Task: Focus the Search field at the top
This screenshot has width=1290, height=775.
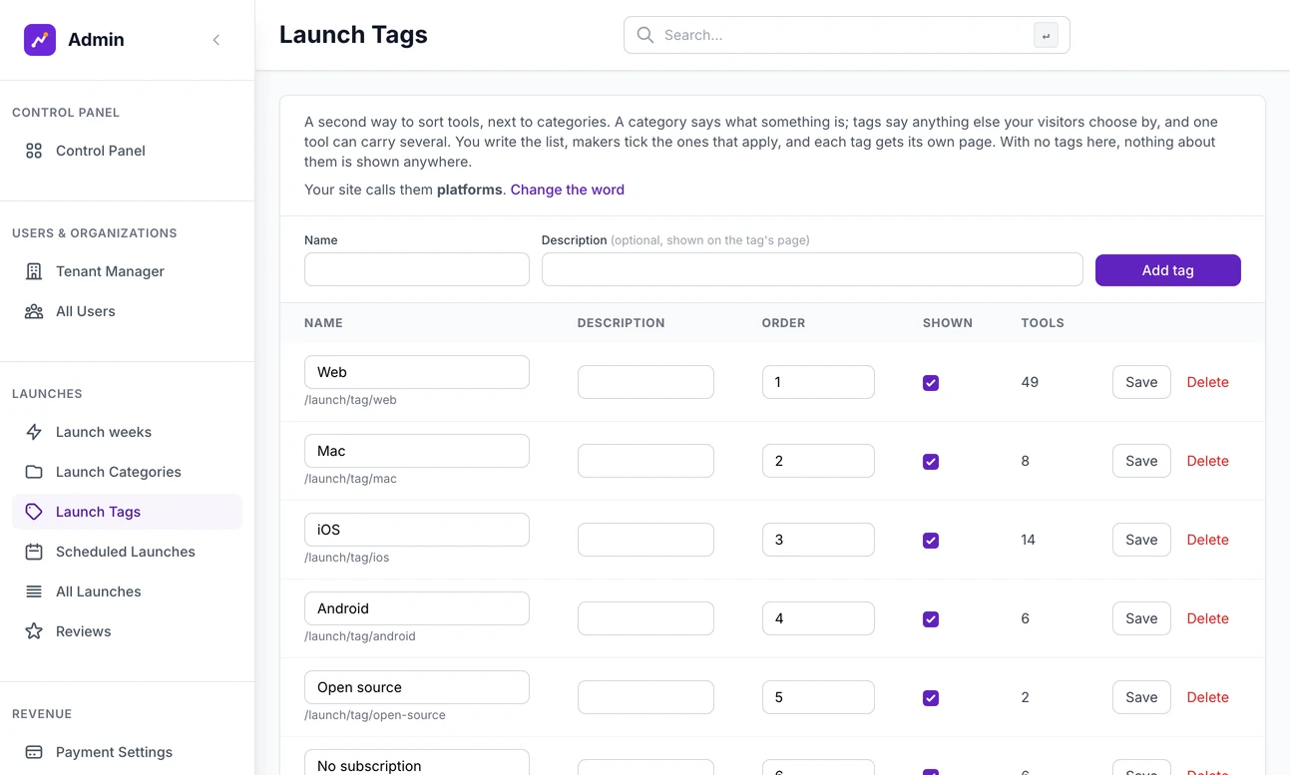Action: pos(847,35)
